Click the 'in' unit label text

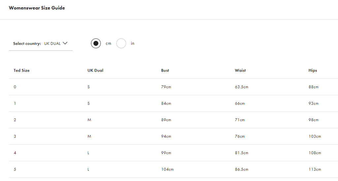(132, 44)
